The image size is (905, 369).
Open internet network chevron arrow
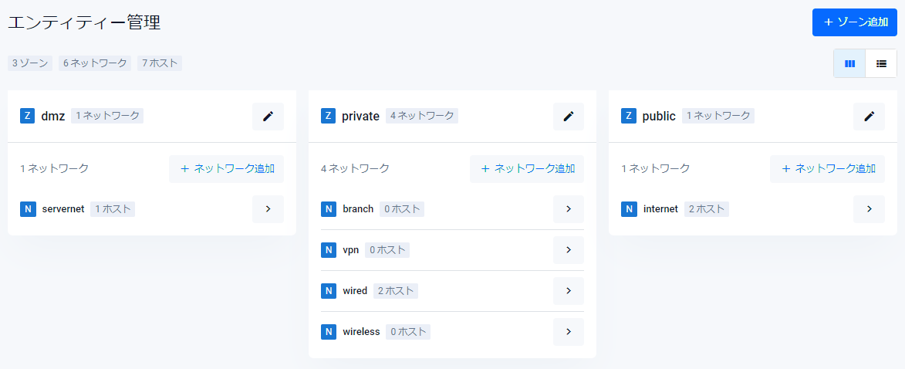tap(869, 209)
